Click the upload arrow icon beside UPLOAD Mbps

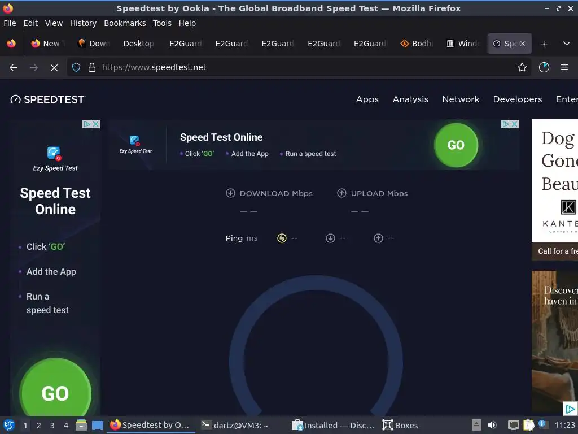(341, 193)
